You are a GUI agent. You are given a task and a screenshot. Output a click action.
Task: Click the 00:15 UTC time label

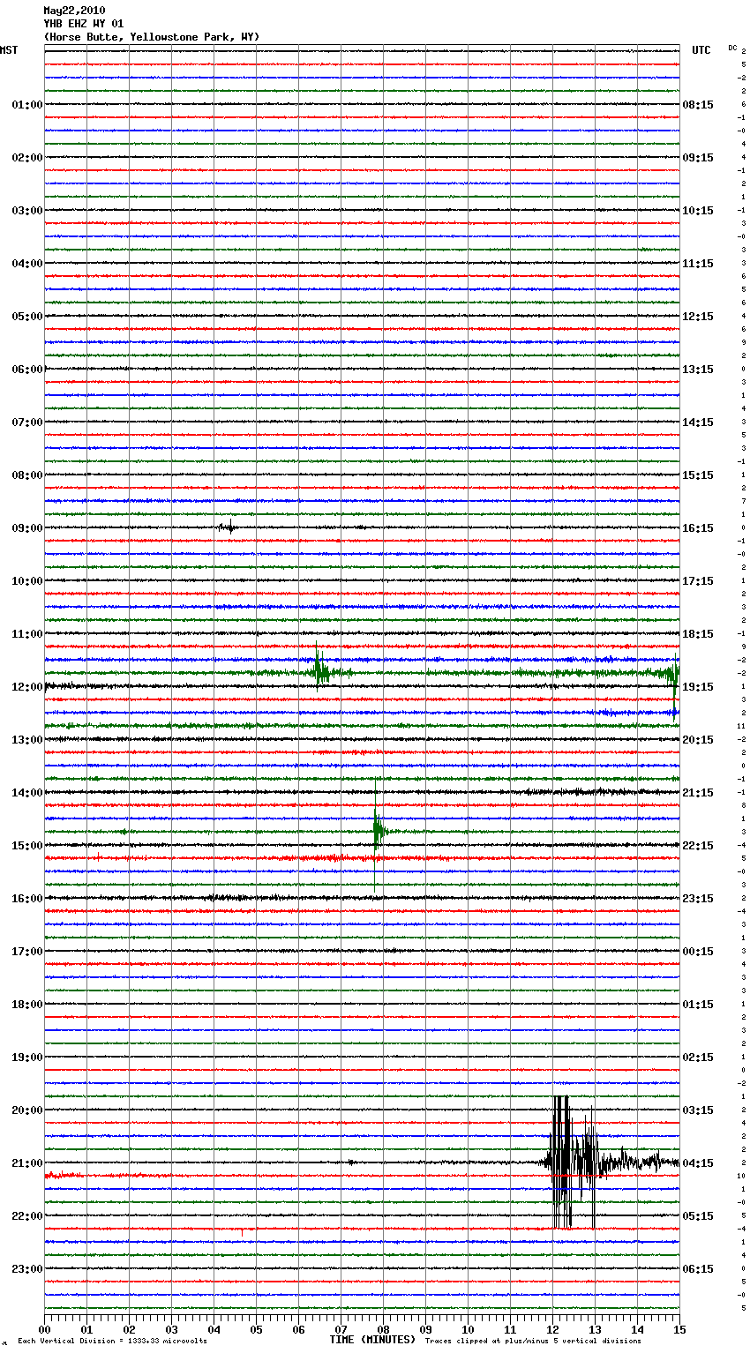pos(698,952)
